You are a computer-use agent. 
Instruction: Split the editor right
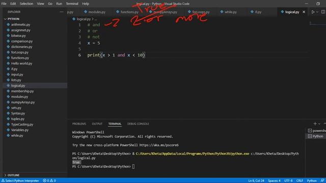pyautogui.click(x=323, y=12)
